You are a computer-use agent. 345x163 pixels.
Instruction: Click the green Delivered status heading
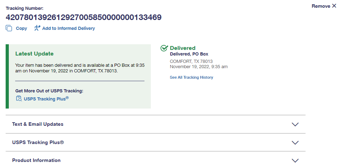pyautogui.click(x=183, y=48)
